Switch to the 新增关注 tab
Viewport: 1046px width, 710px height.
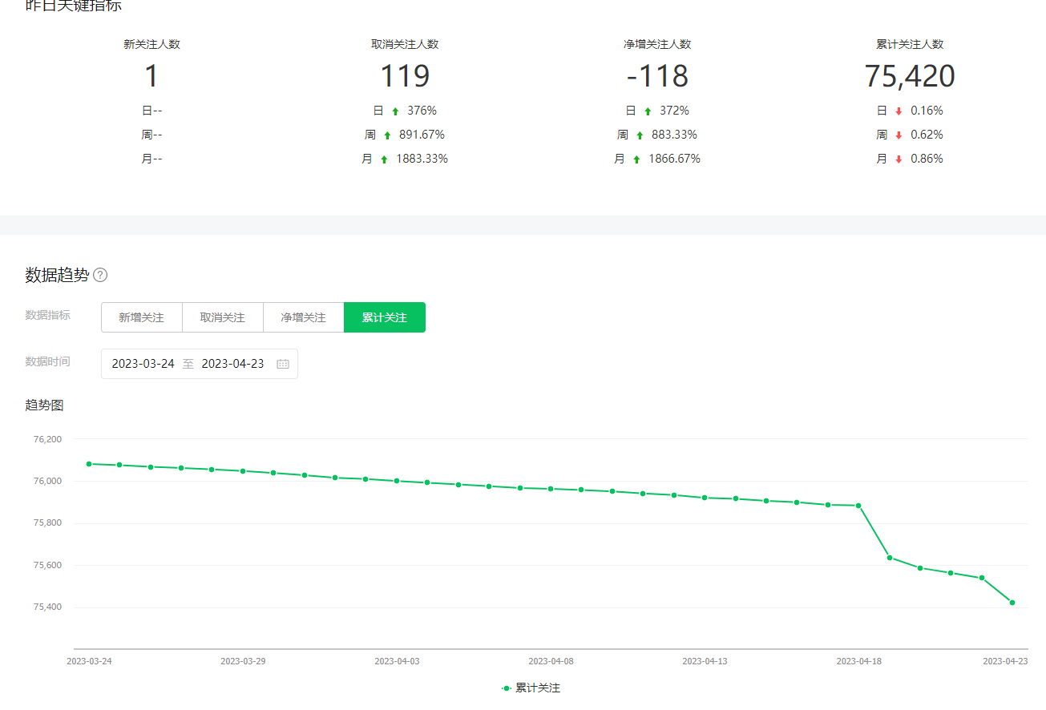click(142, 317)
